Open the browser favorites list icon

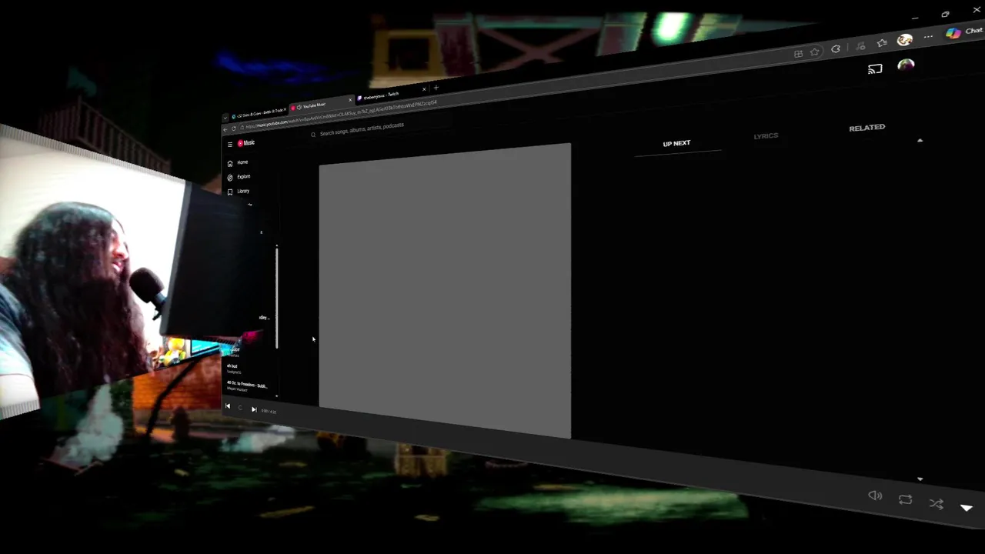(882, 43)
